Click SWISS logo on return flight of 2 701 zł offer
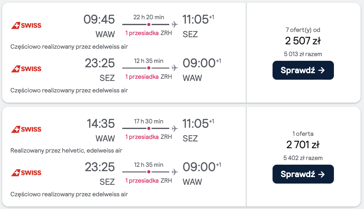This screenshot has width=364, height=209. [x=26, y=173]
